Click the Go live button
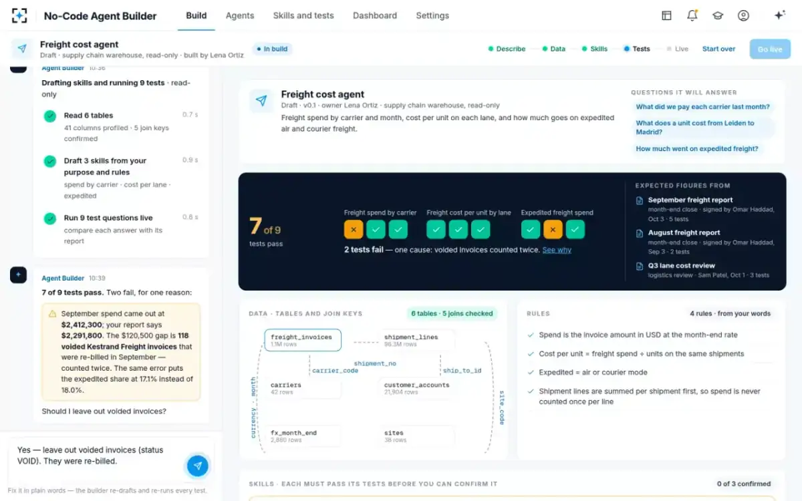 (770, 49)
